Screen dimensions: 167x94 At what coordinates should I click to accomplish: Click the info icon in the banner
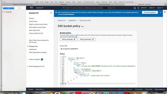tap(56, 12)
